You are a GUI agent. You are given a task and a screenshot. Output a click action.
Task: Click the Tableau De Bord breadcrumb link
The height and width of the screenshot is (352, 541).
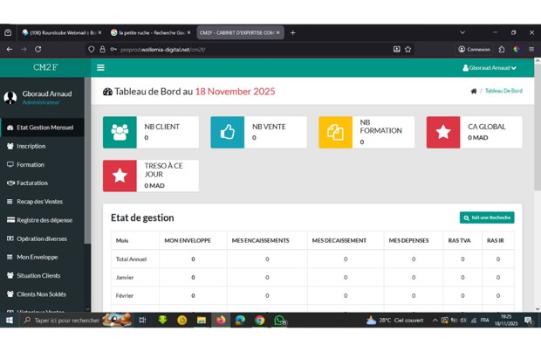coord(503,91)
